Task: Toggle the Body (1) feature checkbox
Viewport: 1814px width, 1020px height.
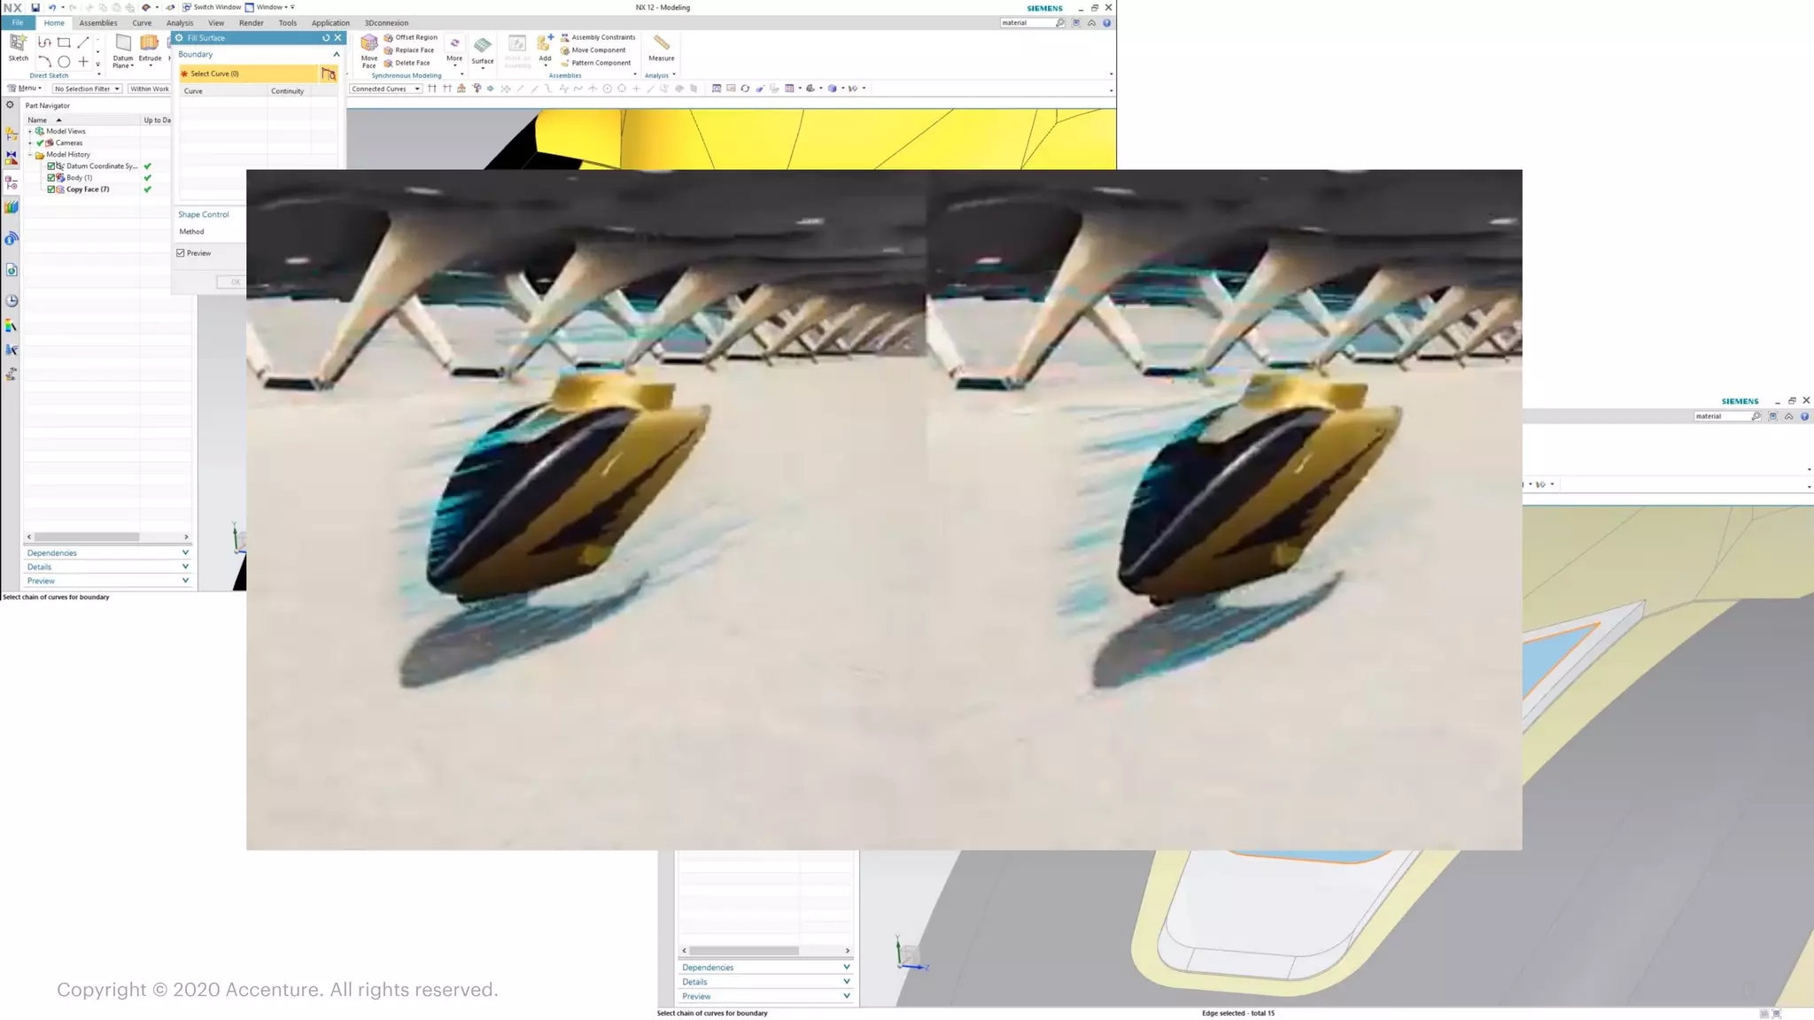Action: (51, 177)
